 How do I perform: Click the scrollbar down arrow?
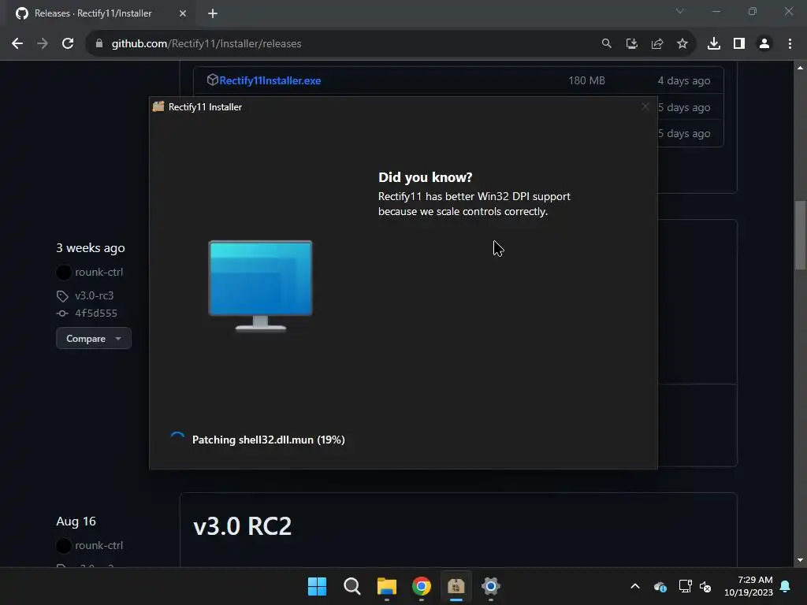800,560
